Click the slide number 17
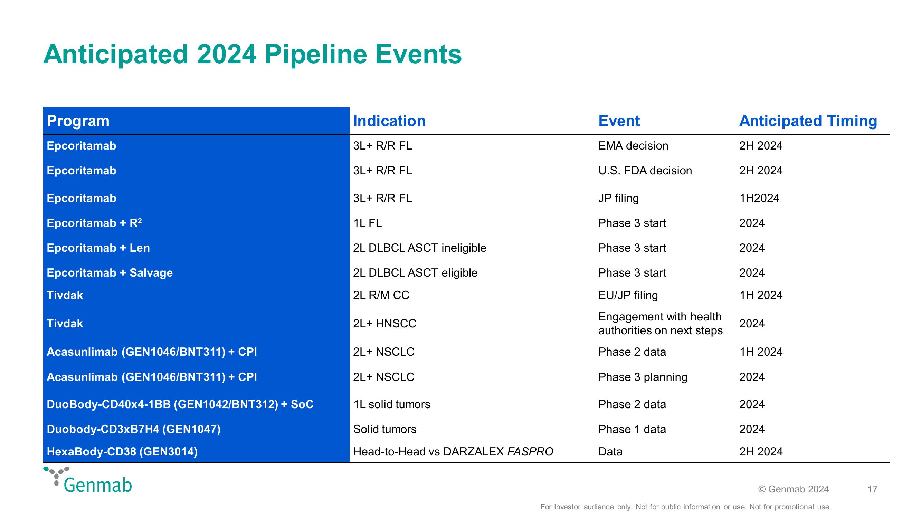Viewport: 921px width, 518px height. [x=872, y=489]
